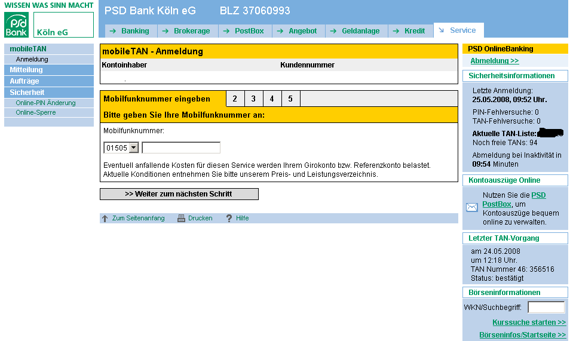Click the Kontoauszüge Online panel header

pyautogui.click(x=515, y=180)
